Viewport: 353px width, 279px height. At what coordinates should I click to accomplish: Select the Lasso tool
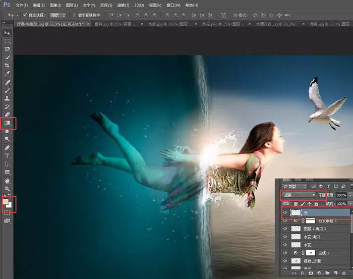(8, 49)
